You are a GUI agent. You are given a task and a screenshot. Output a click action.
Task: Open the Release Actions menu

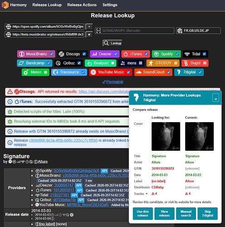tap(82, 5)
